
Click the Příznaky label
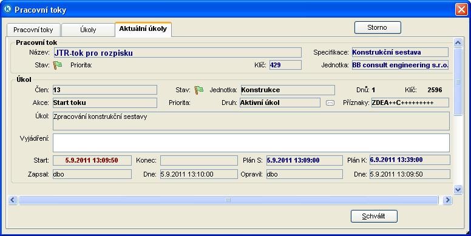tap(356, 103)
